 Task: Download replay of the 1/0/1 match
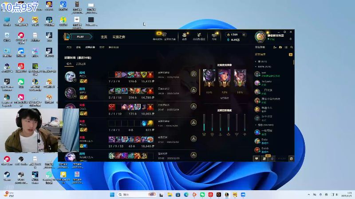[x=193, y=122]
